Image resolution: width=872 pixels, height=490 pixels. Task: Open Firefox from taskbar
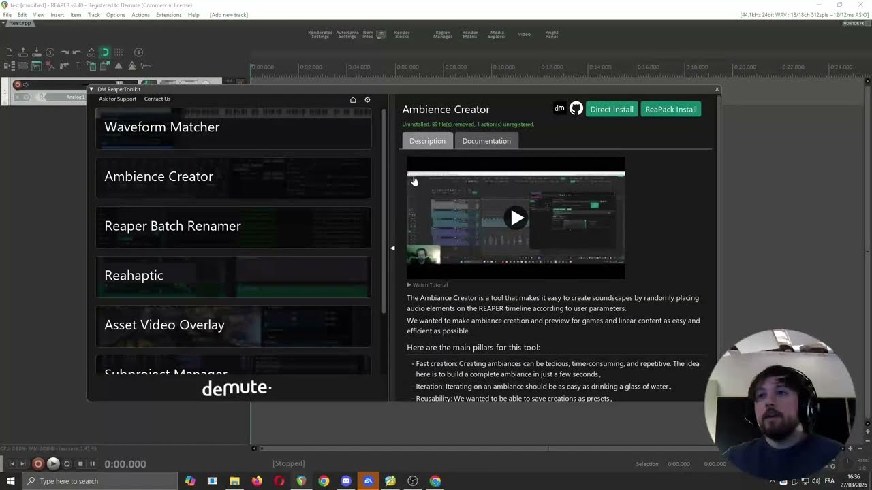pyautogui.click(x=257, y=481)
